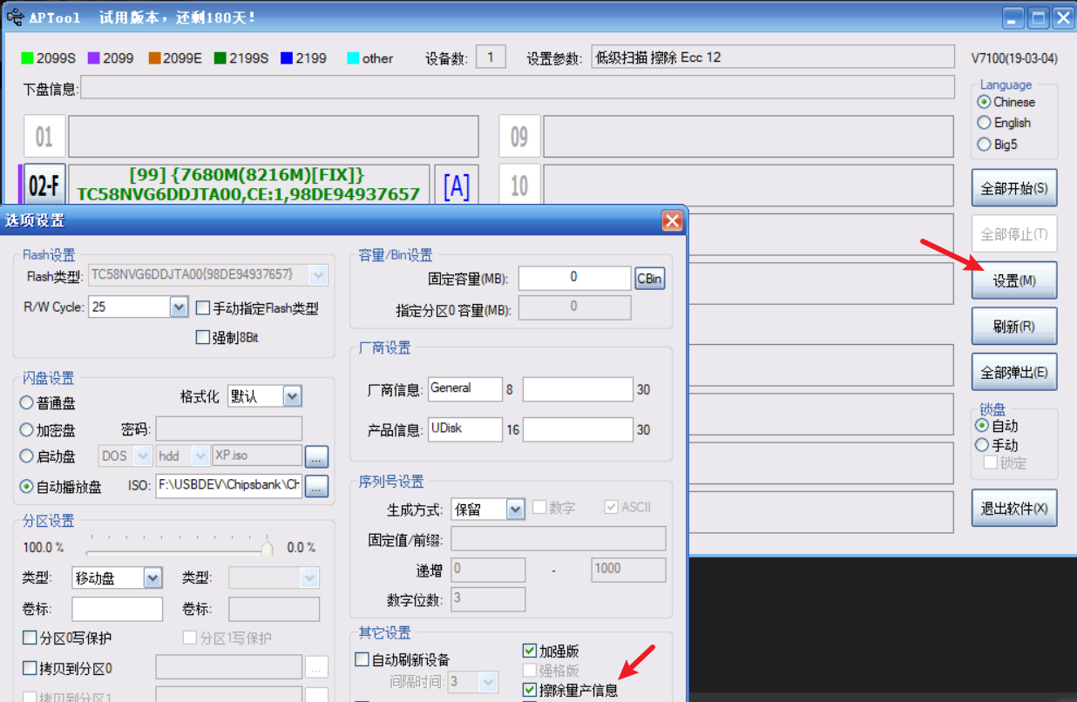Click the [A] status indicator
This screenshot has width=1077, height=702.
click(x=457, y=186)
